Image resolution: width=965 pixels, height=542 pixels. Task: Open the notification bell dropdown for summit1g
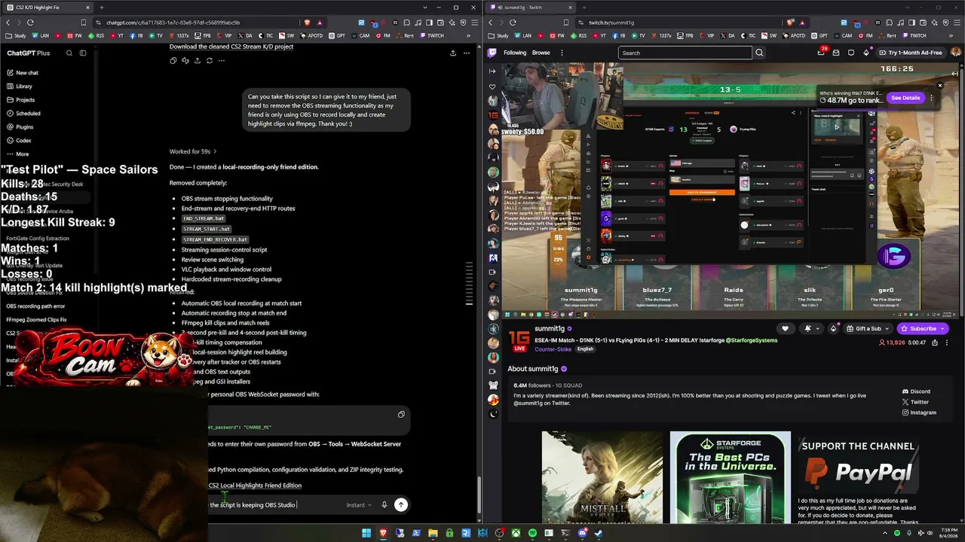point(811,328)
